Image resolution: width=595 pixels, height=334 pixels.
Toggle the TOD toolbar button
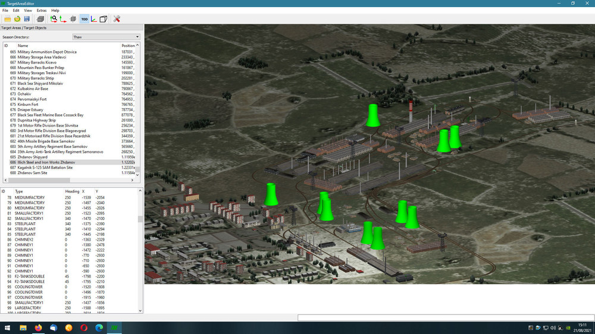click(x=84, y=19)
